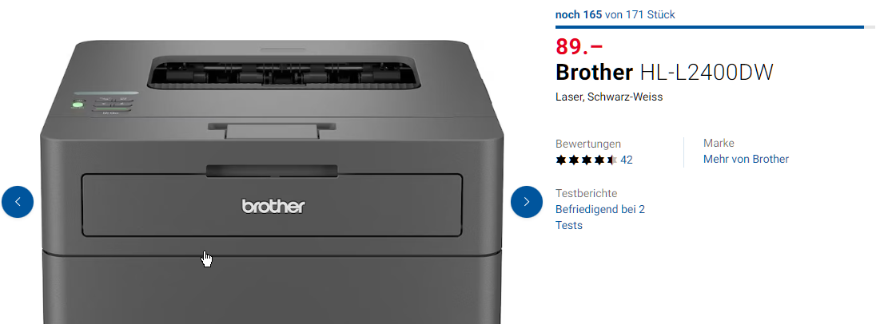Advance to the next product image
Image resolution: width=888 pixels, height=324 pixels.
527,202
